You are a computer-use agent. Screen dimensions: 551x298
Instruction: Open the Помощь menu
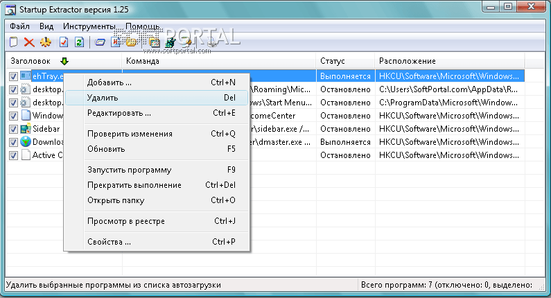[142, 26]
